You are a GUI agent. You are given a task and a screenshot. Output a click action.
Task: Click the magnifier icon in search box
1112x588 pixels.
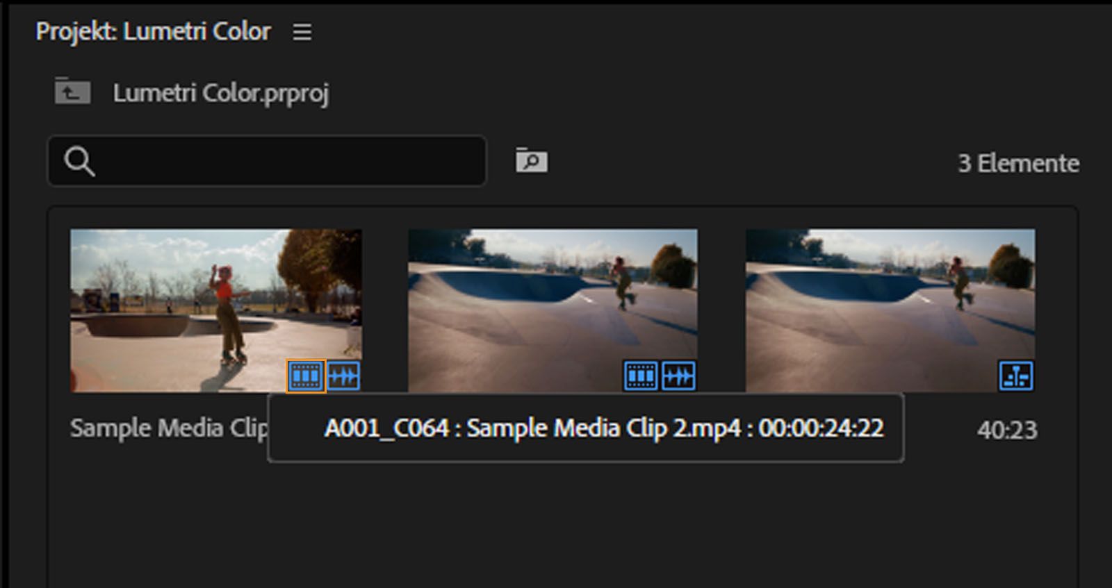click(79, 162)
